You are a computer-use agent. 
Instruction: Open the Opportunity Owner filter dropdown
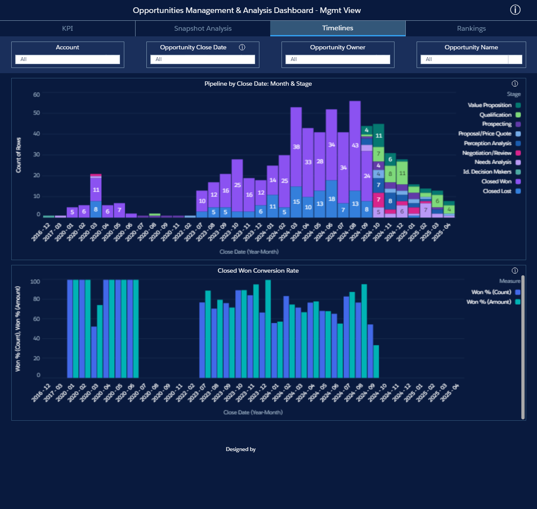(338, 59)
